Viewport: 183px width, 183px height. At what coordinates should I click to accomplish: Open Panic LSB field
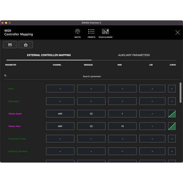point(152,89)
